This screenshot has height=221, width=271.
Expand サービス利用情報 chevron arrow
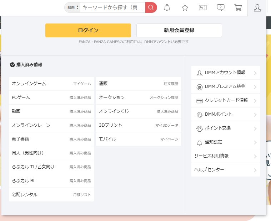click(255, 156)
